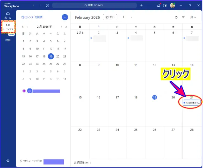Open the 詳細 more menu in sidebar
203x168 pixels.
point(8,38)
